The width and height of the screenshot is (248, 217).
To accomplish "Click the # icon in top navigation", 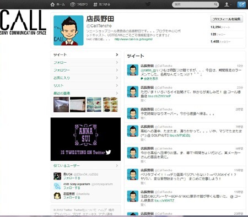I will tap(95, 4).
